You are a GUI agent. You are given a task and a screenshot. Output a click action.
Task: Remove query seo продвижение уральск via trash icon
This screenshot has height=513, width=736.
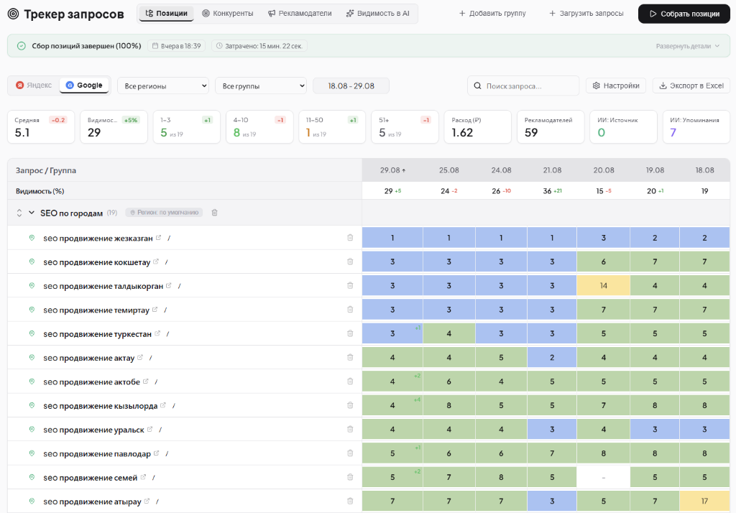pyautogui.click(x=350, y=429)
